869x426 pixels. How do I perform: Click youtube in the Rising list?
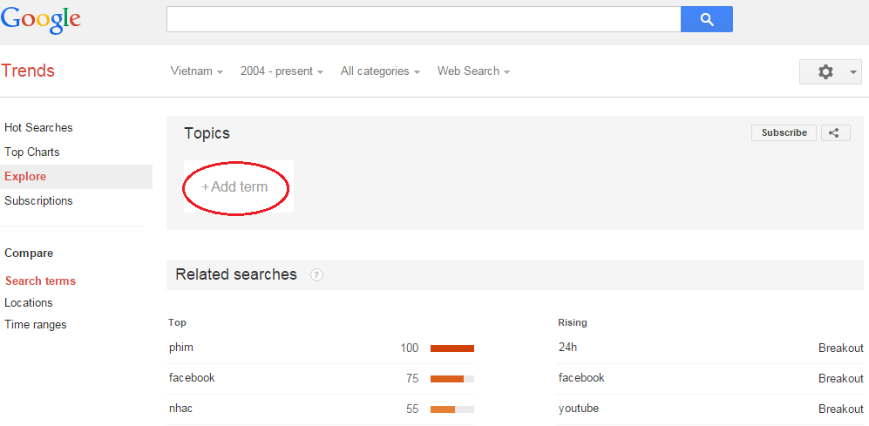[579, 409]
